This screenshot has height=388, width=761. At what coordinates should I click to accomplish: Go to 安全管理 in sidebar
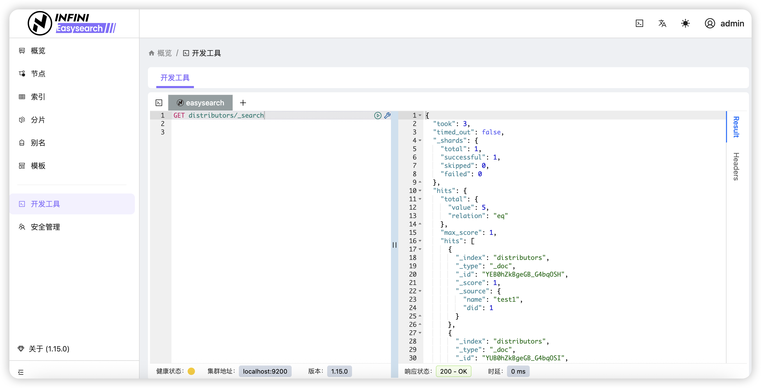[x=45, y=227]
